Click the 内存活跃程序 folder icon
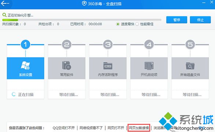This screenshot has width=215, height=132. click(x=108, y=66)
